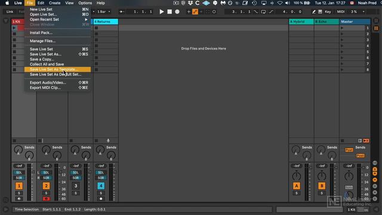Open the Edit menu
The width and height of the screenshot is (382, 215).
pyautogui.click(x=41, y=3)
